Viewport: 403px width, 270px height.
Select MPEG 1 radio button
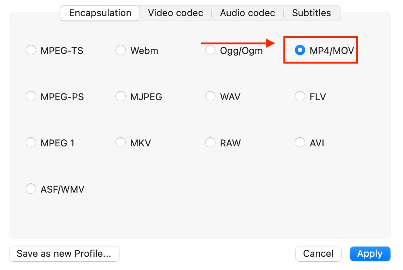click(x=31, y=143)
